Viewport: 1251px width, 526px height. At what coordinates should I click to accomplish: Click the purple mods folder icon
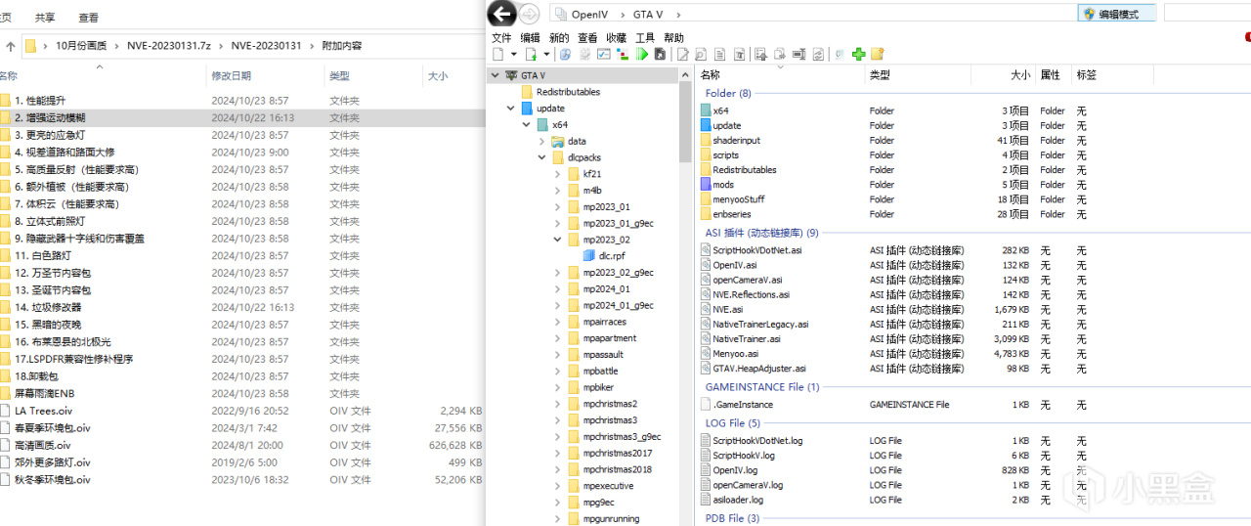(706, 184)
